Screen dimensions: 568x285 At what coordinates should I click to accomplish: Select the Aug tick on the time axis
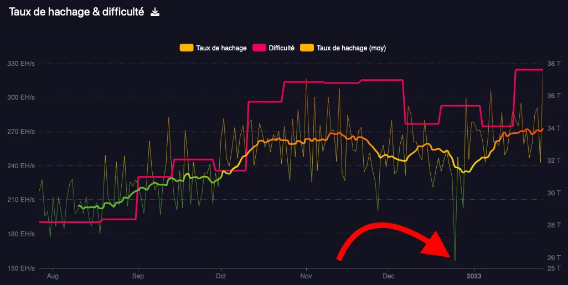coord(53,276)
